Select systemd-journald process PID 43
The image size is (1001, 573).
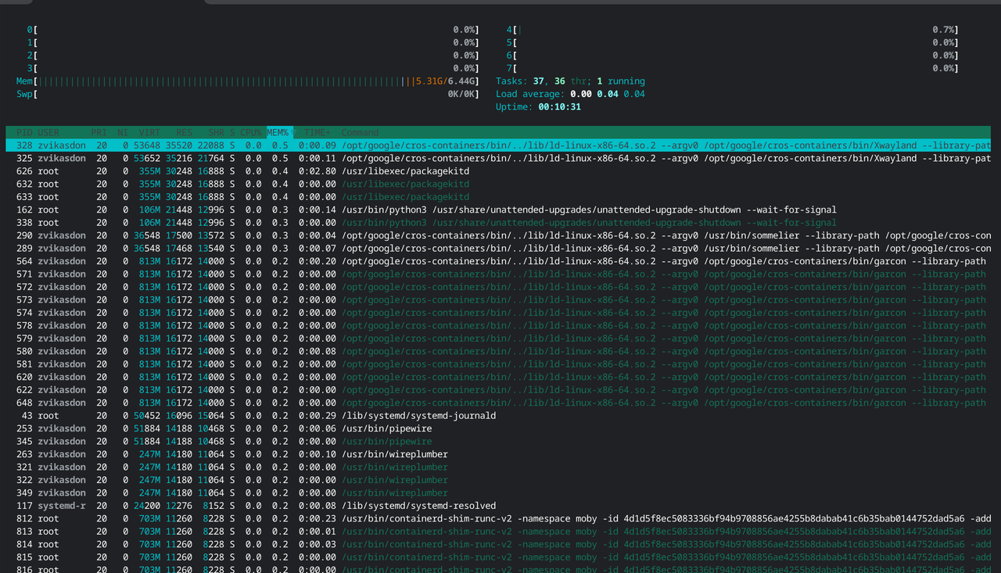(498, 415)
